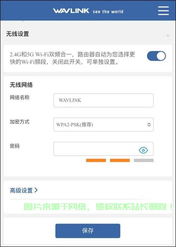Disable the dual-band Wi-Fi merge switch
Screen dimensions: 176x247
click(x=156, y=56)
